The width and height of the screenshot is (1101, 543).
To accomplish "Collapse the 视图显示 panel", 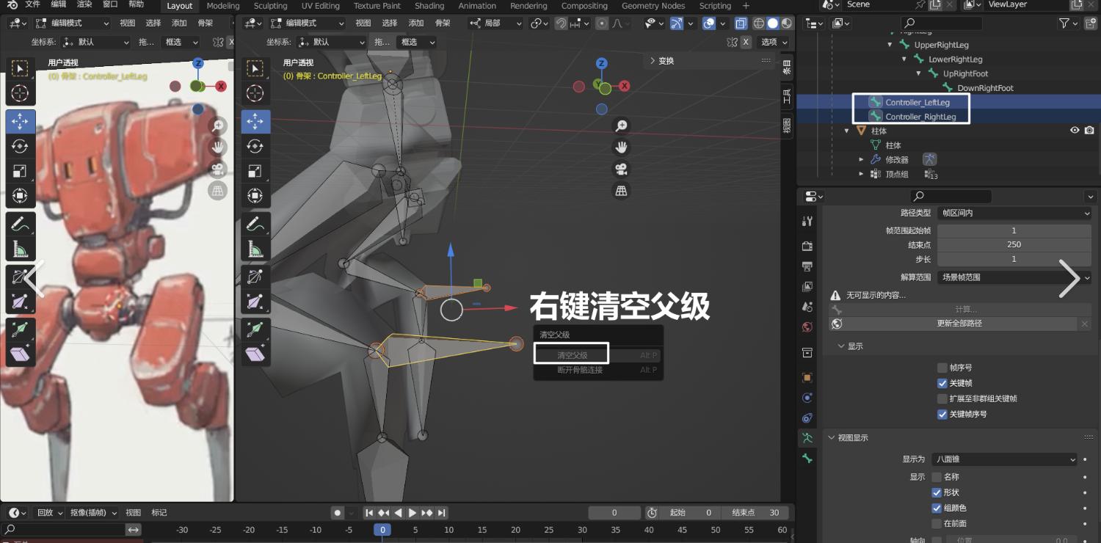I will coord(832,437).
